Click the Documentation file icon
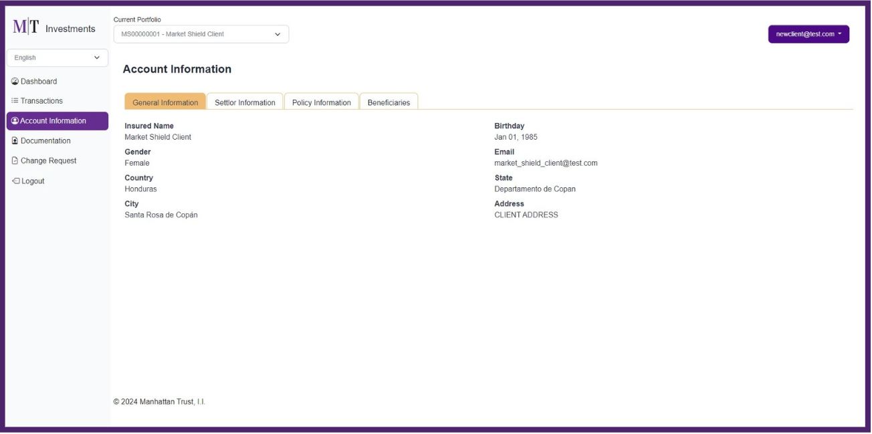 [15, 141]
